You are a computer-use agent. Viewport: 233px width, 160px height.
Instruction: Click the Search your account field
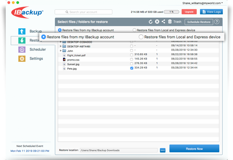(x=83, y=12)
